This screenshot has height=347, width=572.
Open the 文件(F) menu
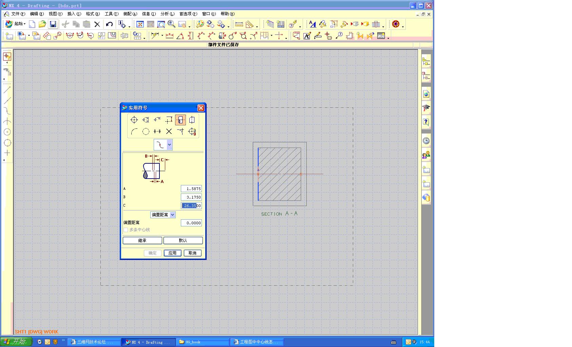click(x=18, y=14)
